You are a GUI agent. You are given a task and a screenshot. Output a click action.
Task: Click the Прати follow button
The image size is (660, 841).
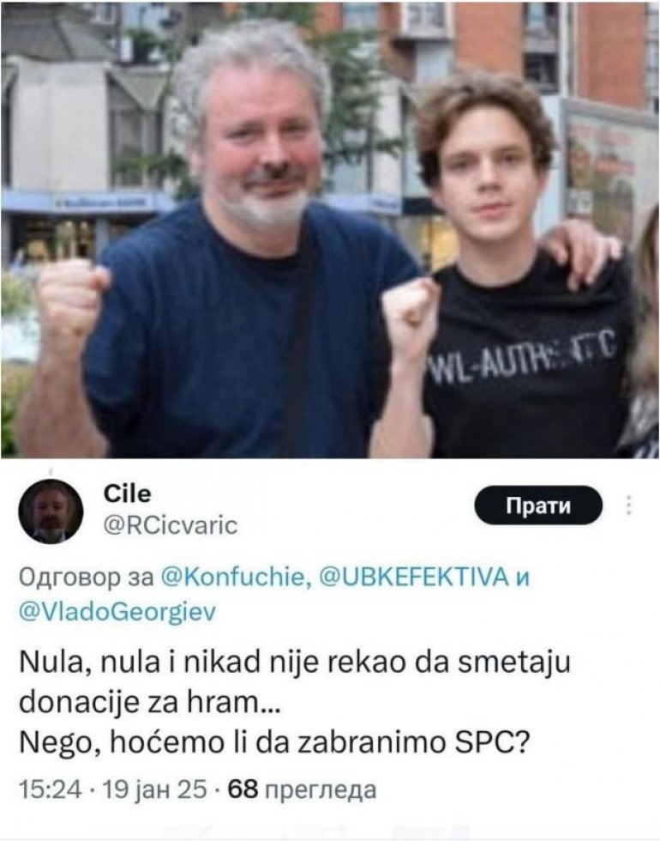(538, 505)
